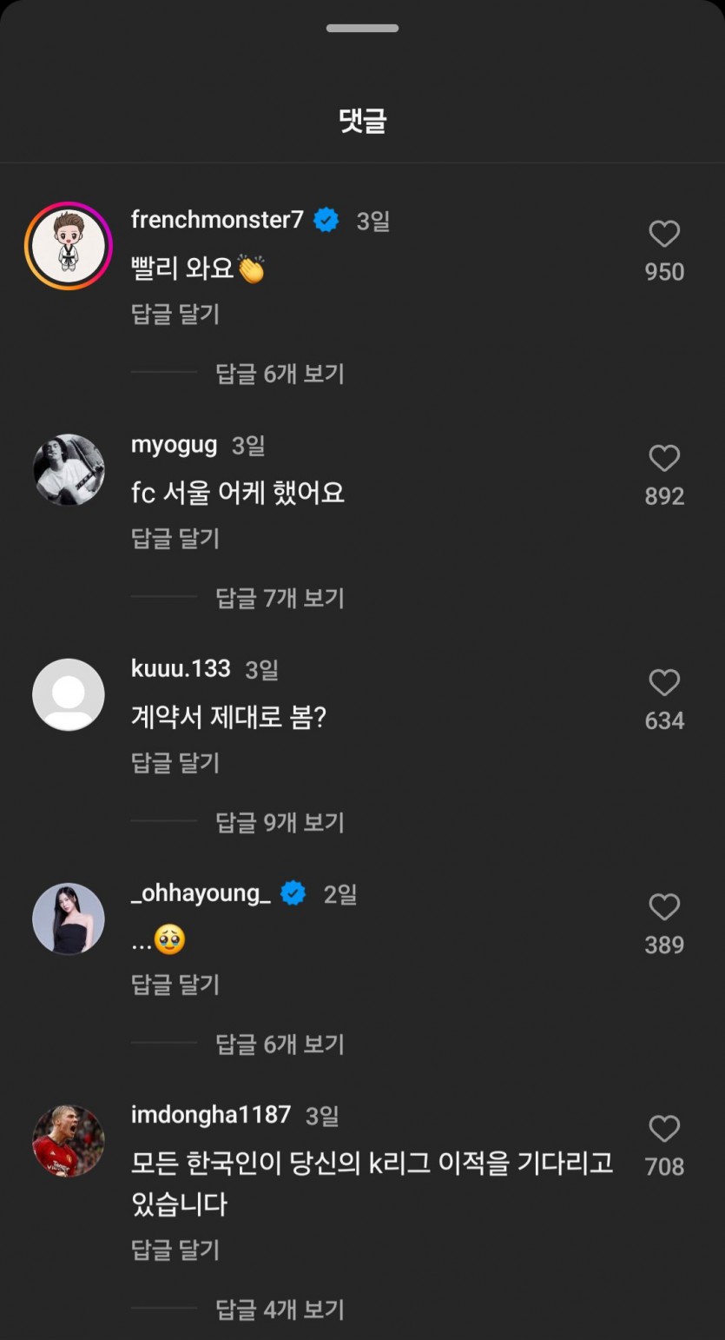Open kuuu.133 default avatar
This screenshot has width=725, height=1340.
click(69, 694)
